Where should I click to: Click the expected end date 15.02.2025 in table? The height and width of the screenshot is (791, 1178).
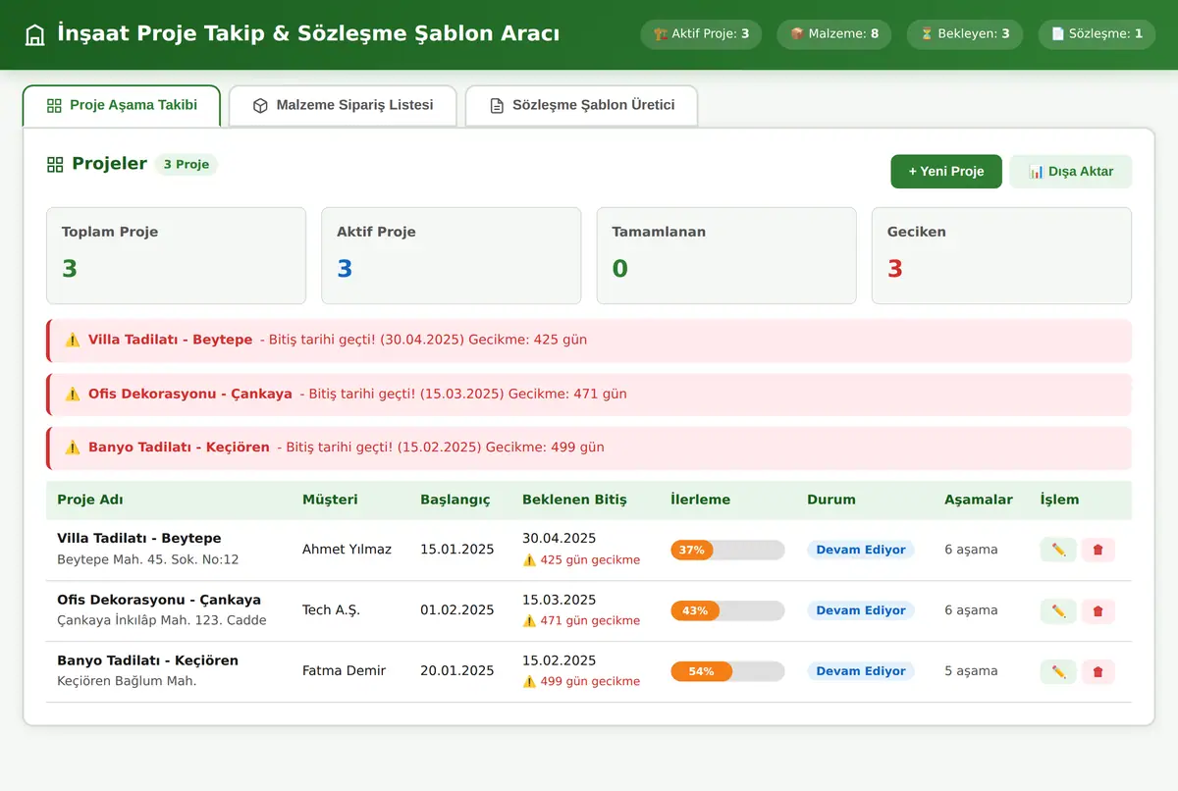click(560, 660)
